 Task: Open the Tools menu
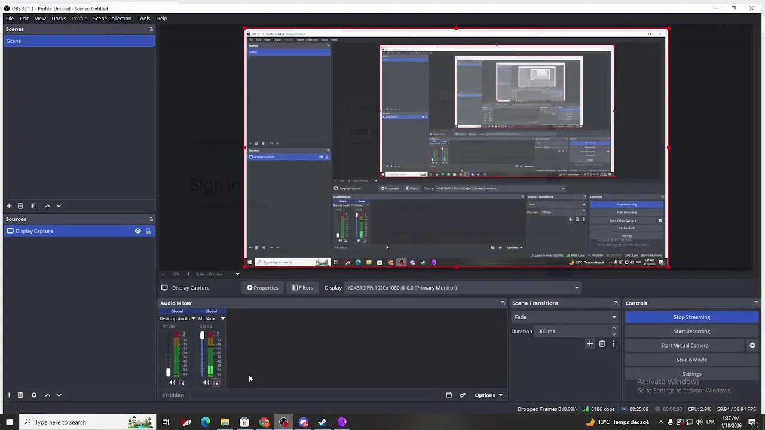[143, 19]
